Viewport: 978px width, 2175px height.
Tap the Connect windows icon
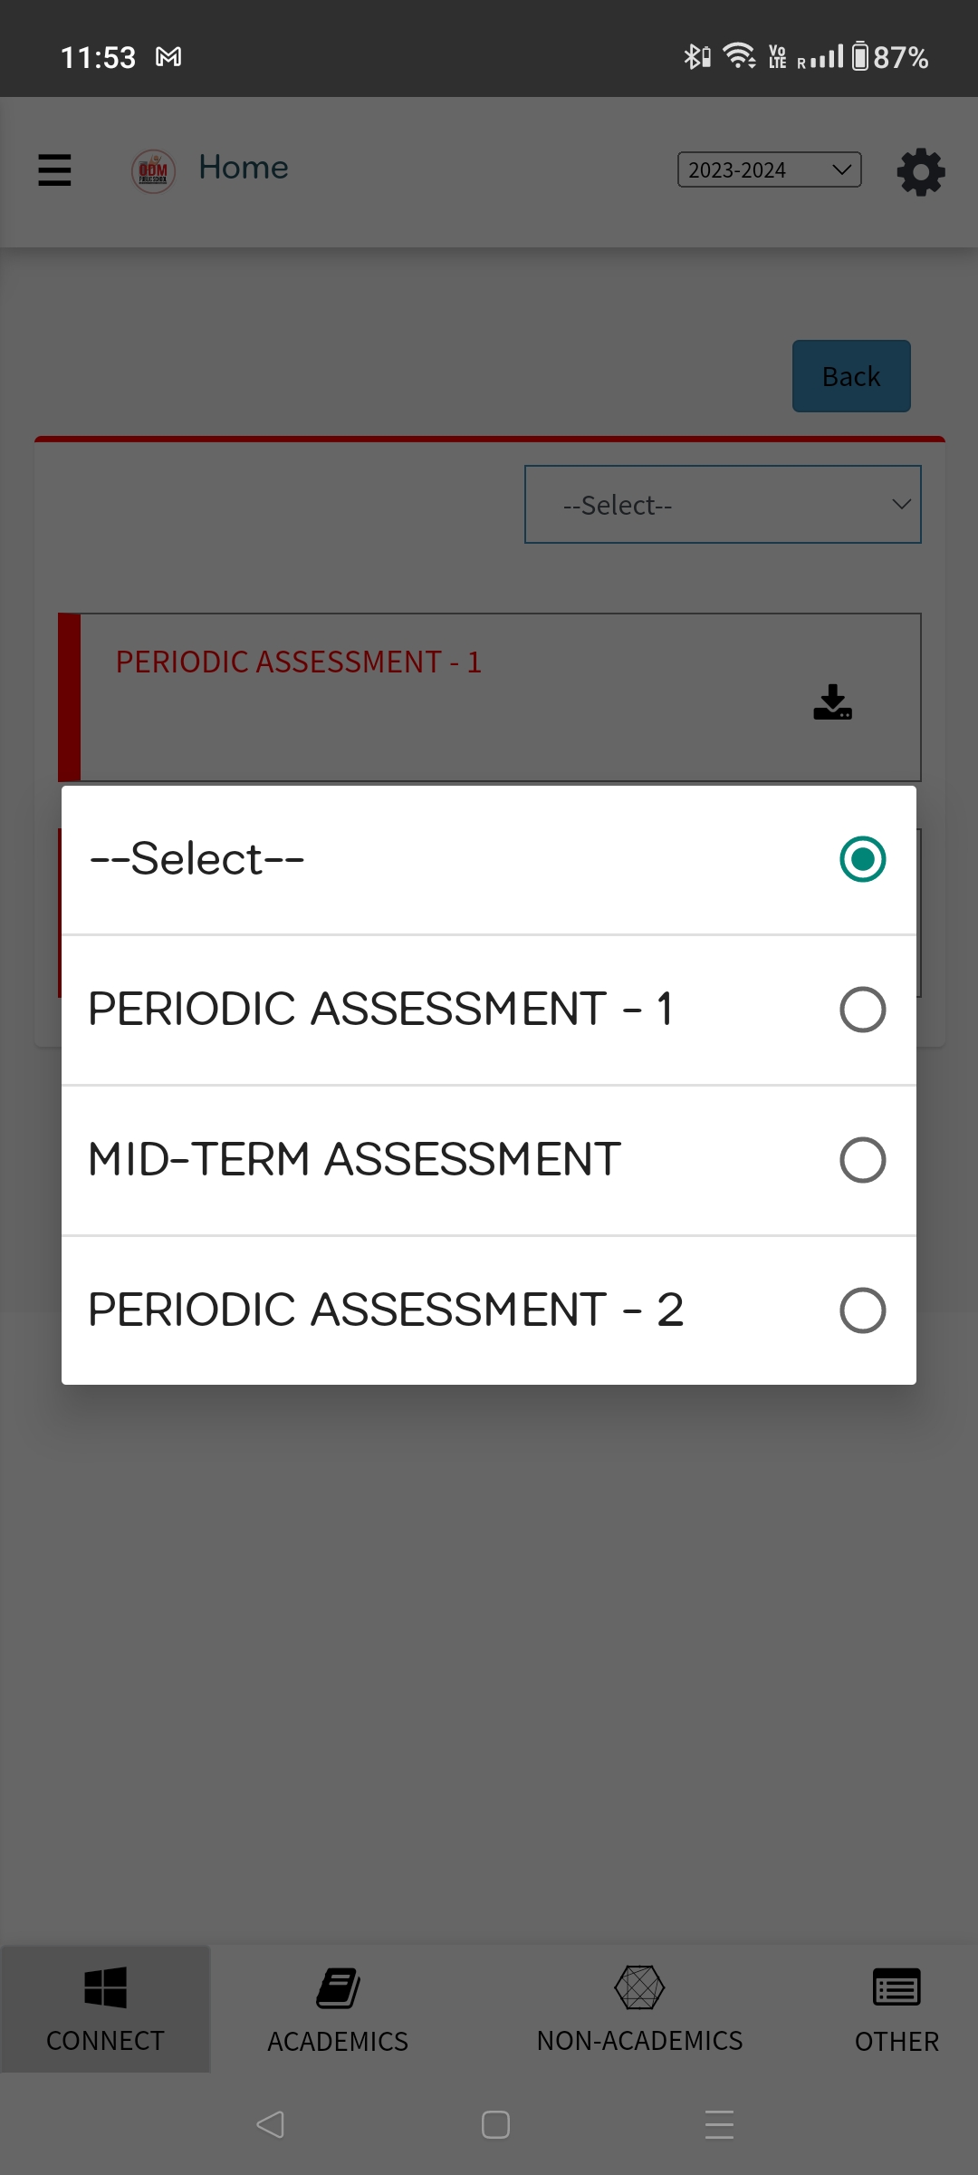point(105,1988)
